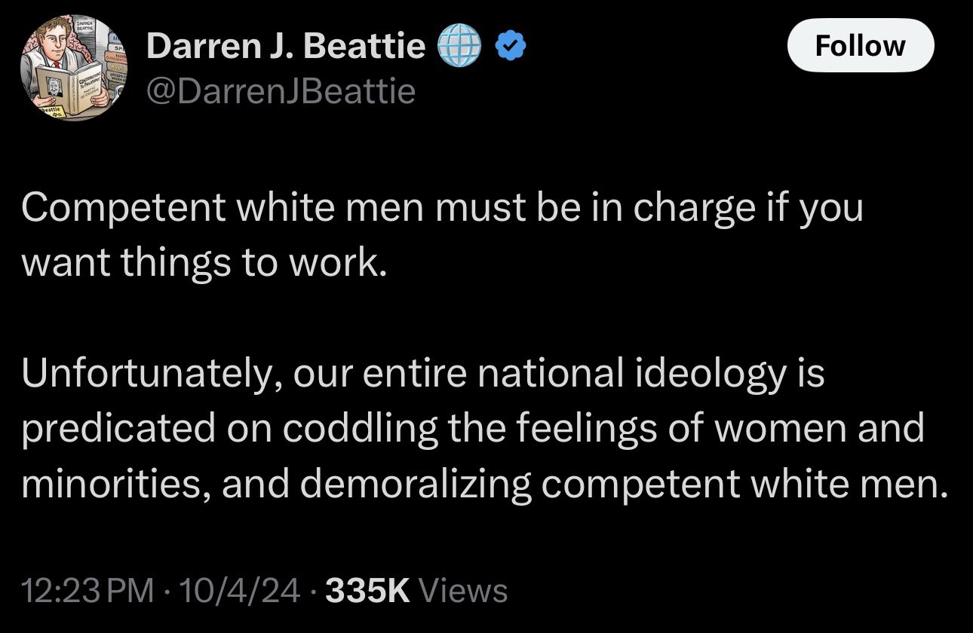This screenshot has width=973, height=633.
Task: Click the 335K view count number
Action: point(367,590)
